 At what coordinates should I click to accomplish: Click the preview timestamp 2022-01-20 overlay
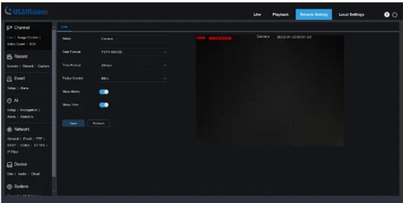(x=294, y=37)
